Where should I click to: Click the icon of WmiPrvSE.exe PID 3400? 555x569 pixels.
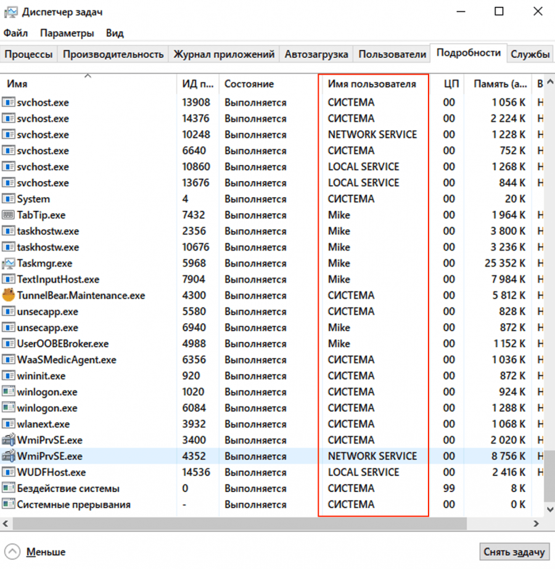click(x=9, y=440)
